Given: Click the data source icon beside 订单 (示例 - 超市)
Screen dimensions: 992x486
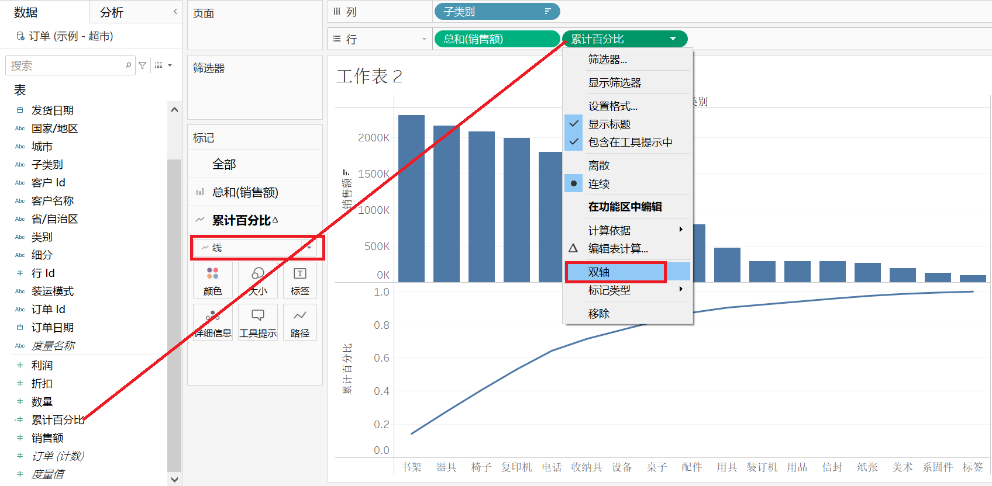Looking at the screenshot, I should (20, 36).
